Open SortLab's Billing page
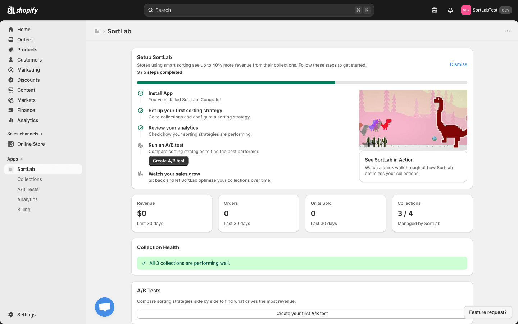518x324 pixels. pyautogui.click(x=24, y=210)
